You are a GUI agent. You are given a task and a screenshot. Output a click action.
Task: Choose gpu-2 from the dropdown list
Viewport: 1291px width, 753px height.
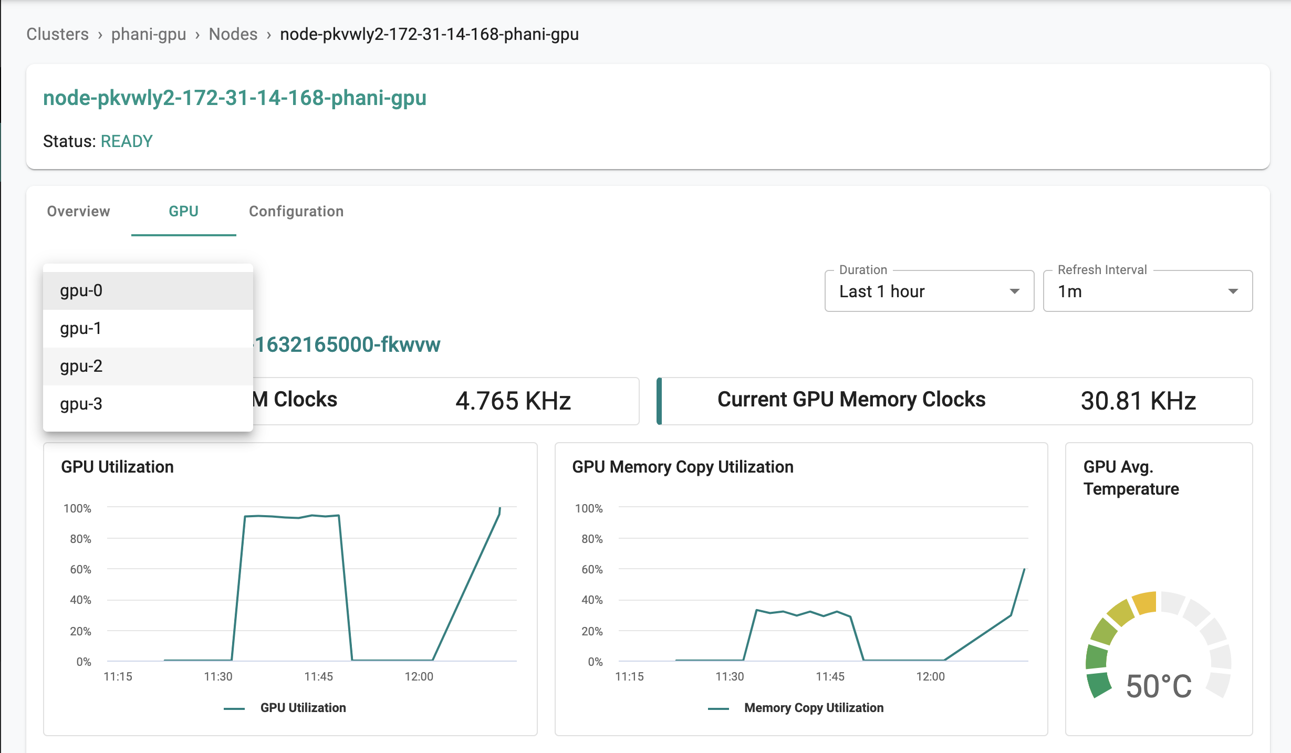pos(148,367)
